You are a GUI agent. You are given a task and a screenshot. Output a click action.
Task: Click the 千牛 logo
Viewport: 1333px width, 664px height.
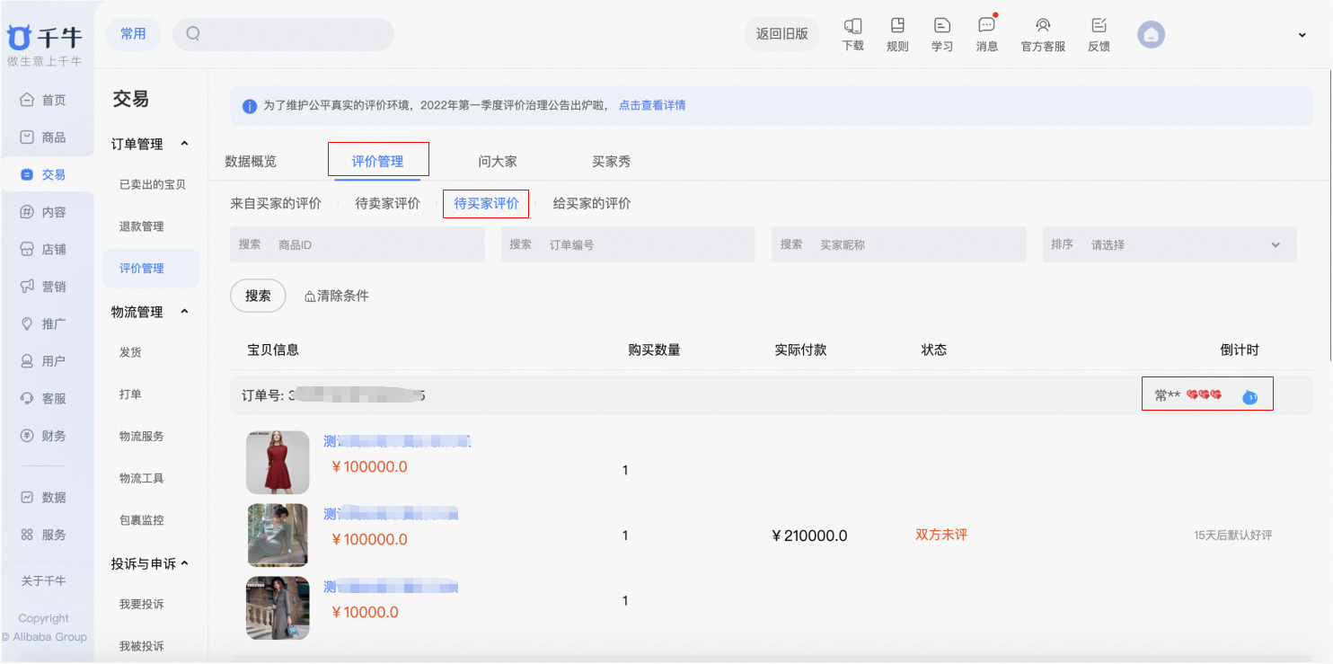coord(44,38)
